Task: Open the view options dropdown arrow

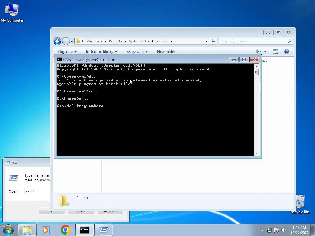Action: point(265,52)
